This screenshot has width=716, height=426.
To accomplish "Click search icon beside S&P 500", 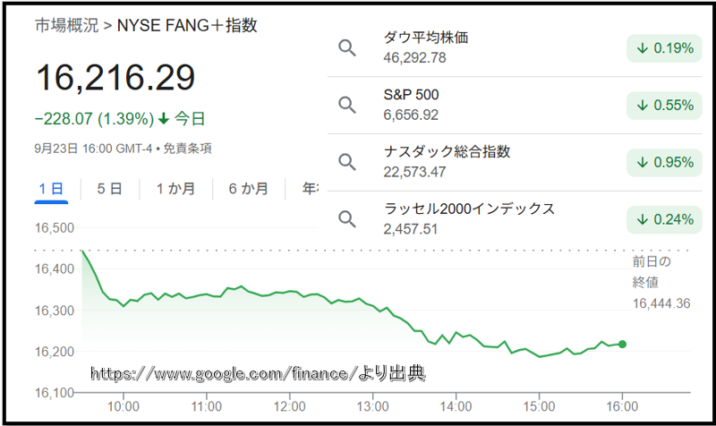I will pos(347,105).
